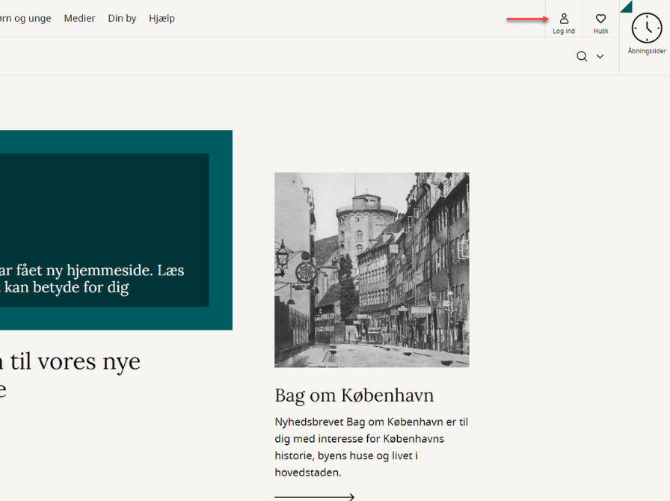Expand the chevron next to search icon

coord(600,57)
